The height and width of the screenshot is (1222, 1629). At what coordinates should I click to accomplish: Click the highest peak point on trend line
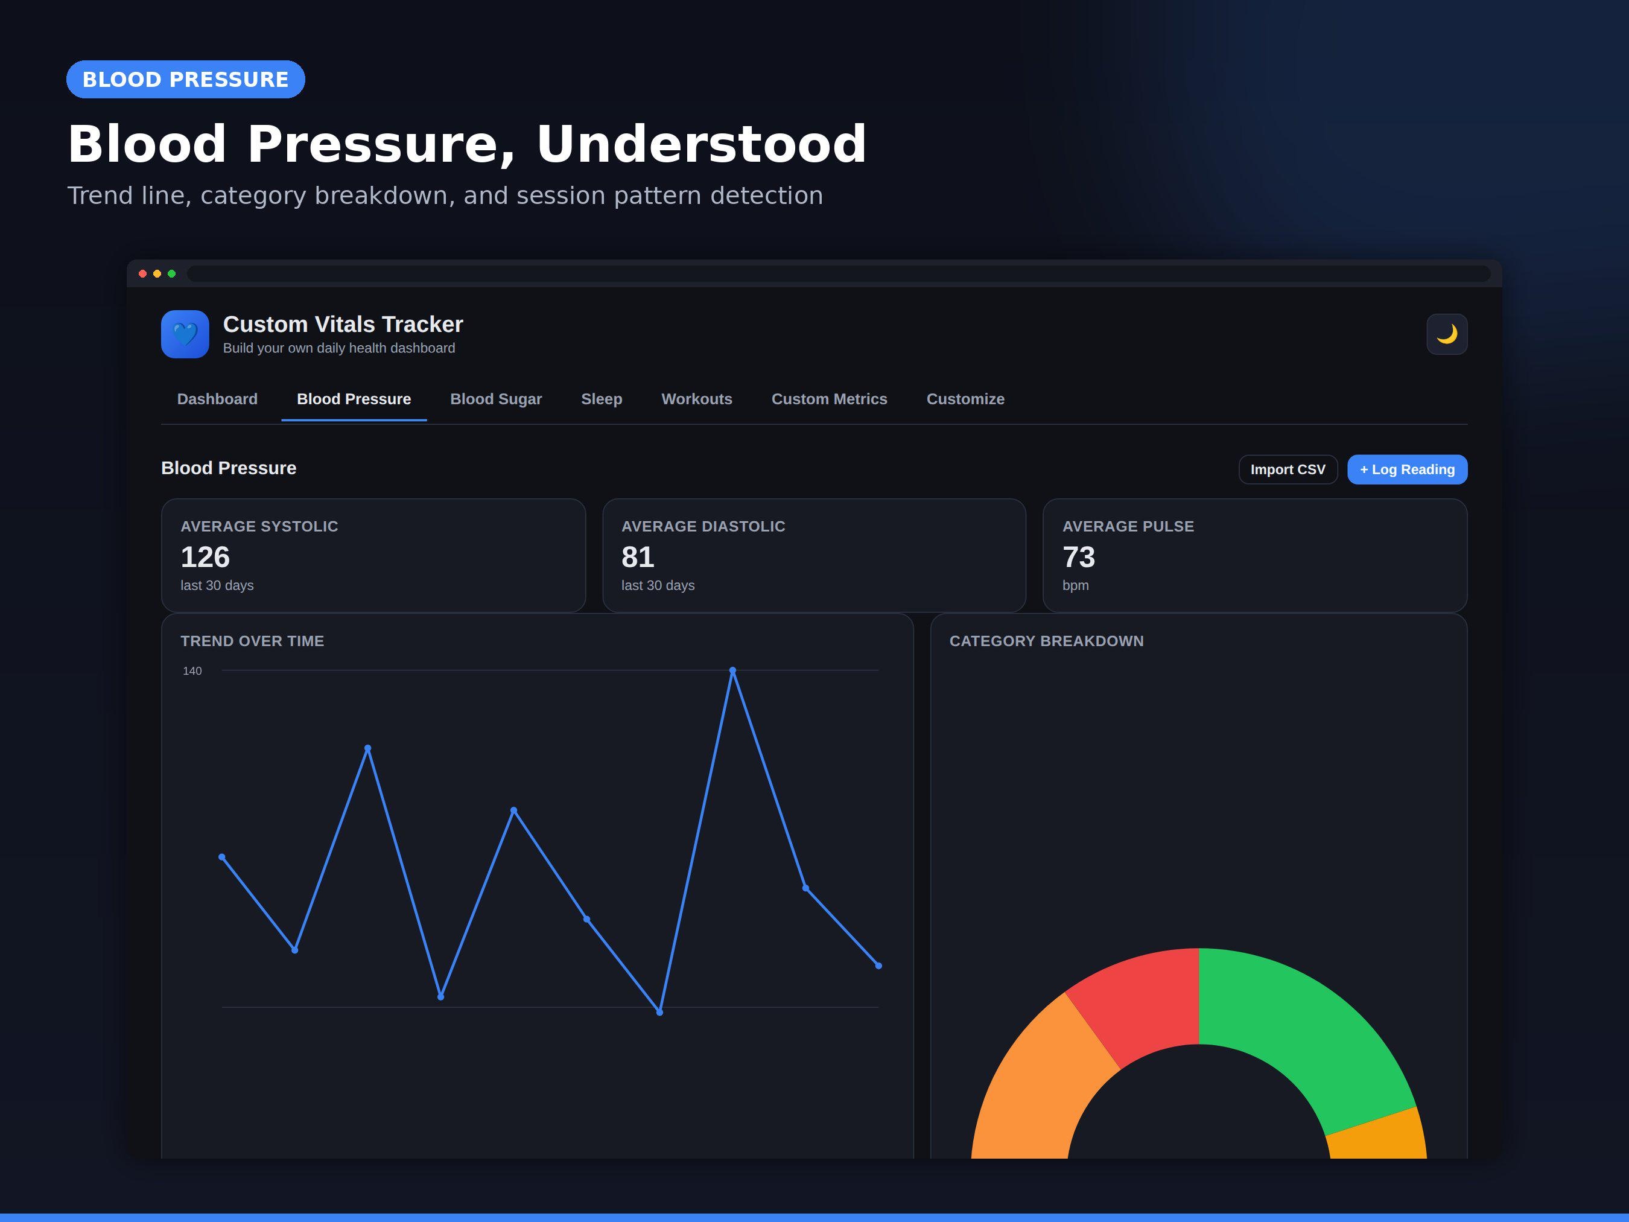(x=732, y=670)
